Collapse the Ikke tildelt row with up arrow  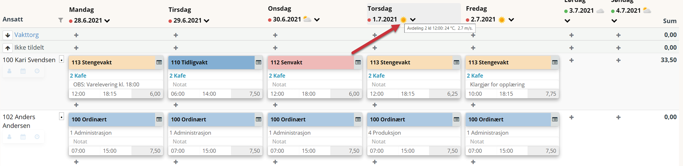(x=8, y=48)
